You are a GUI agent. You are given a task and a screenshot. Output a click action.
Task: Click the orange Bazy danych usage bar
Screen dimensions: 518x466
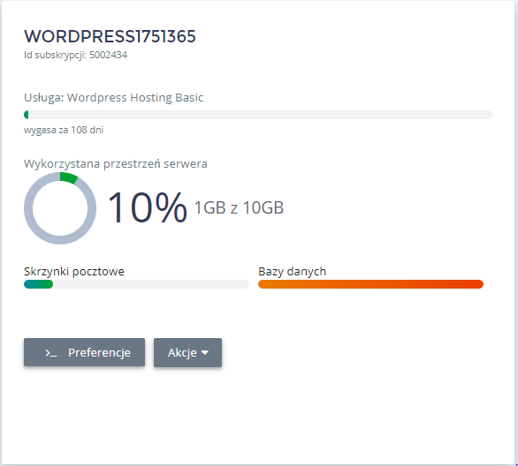pyautogui.click(x=370, y=284)
